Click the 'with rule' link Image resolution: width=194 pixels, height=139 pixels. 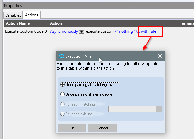[x=148, y=31]
